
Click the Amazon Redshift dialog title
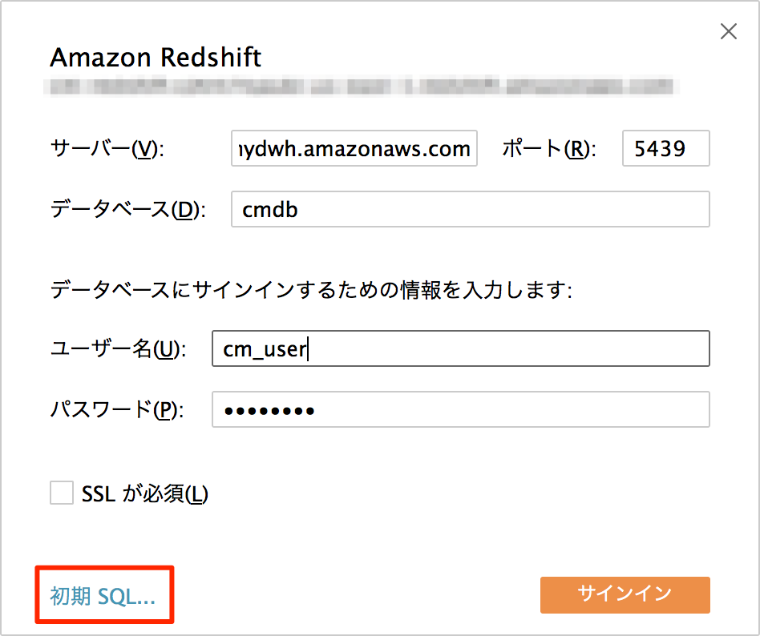(156, 57)
